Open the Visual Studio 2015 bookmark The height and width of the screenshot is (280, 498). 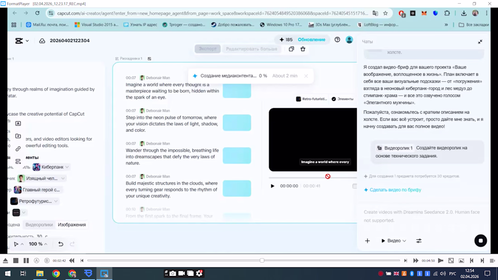tap(96, 25)
